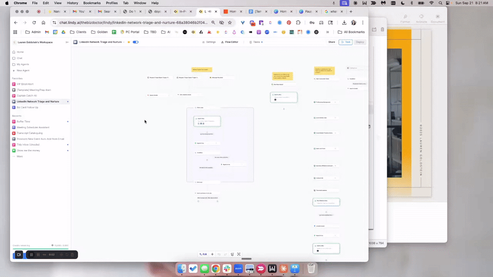The width and height of the screenshot is (493, 277).
Task: Expand More in the recents list
Action: 19,156
